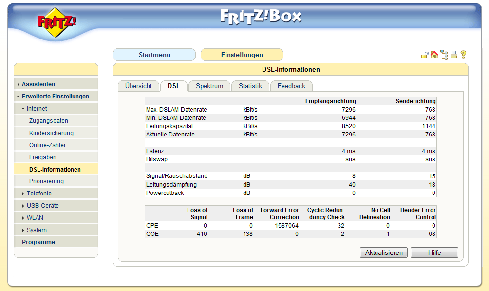The width and height of the screenshot is (489, 291).
Task: Click the Max. DSLAM-Datenrate row label
Action: click(x=176, y=110)
